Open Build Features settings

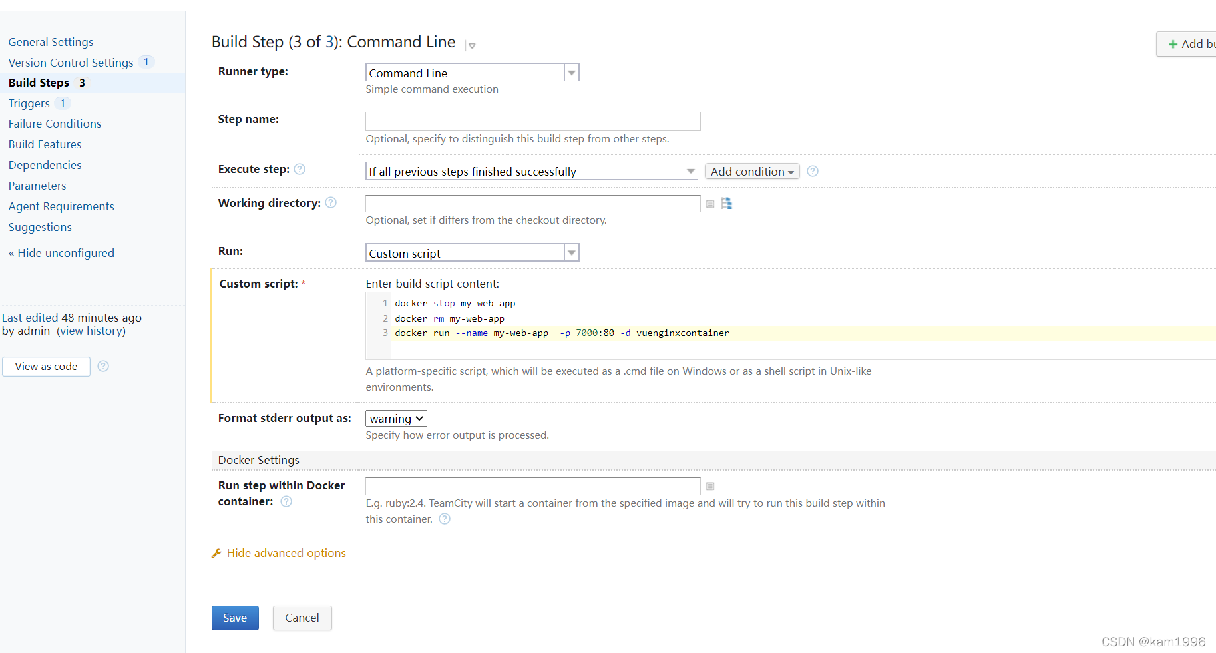pos(45,144)
